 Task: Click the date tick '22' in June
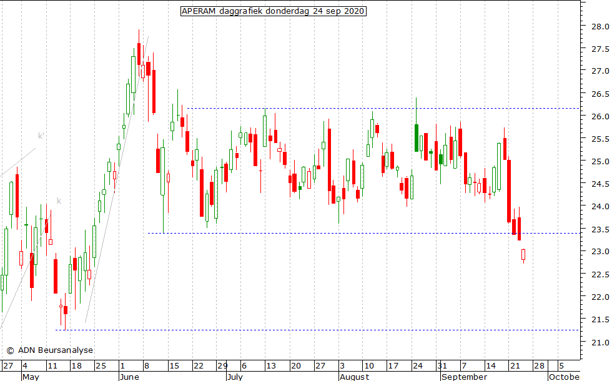199,366
